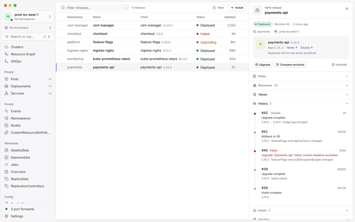Focus the Filter releases field
The width and height of the screenshot is (355, 222).
(x=94, y=8)
